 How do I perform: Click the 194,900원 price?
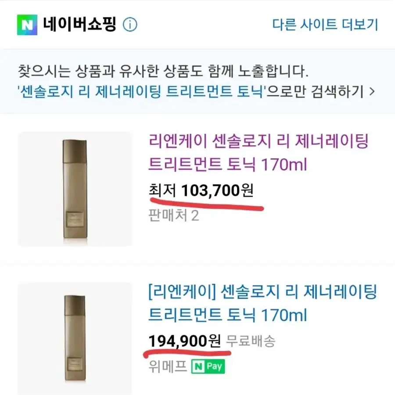(185, 341)
